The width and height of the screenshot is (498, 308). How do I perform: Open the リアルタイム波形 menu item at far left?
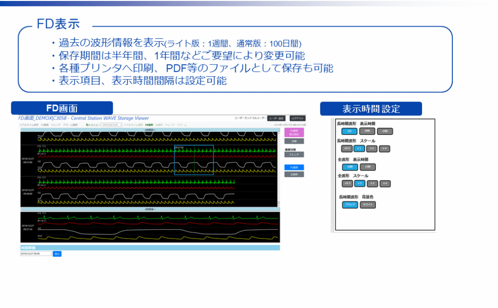pos(29,125)
